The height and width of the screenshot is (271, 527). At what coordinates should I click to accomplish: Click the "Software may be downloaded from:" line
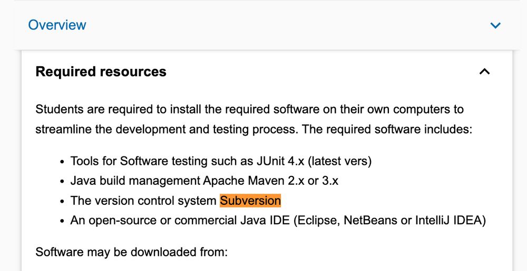(x=132, y=252)
